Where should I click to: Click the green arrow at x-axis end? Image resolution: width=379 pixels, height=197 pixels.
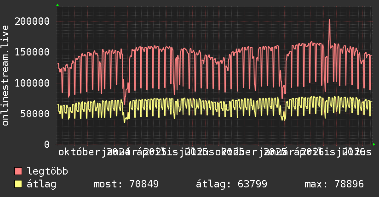click(x=374, y=144)
